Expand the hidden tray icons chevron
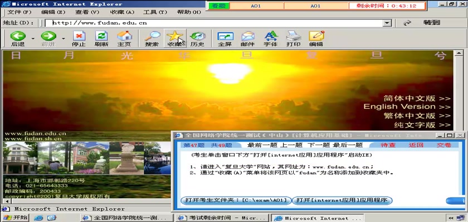The height and width of the screenshot is (222, 468). pos(451,218)
